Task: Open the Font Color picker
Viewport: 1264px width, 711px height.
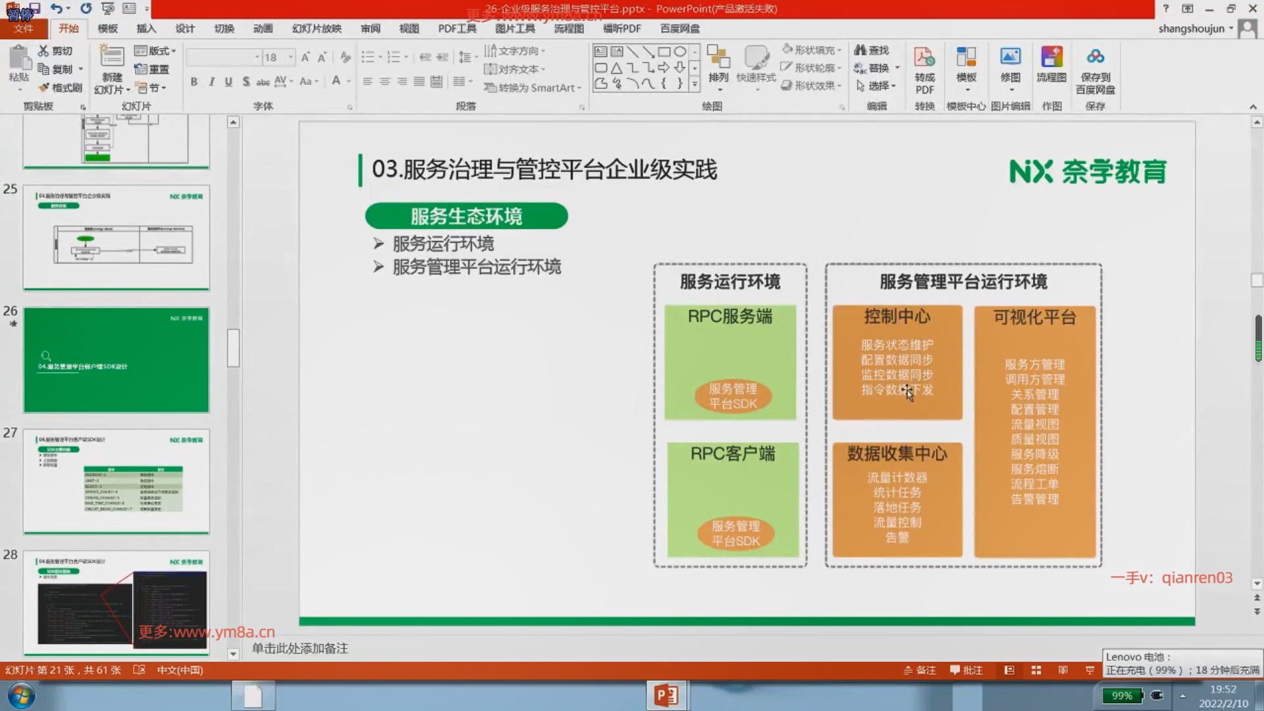Action: point(336,82)
